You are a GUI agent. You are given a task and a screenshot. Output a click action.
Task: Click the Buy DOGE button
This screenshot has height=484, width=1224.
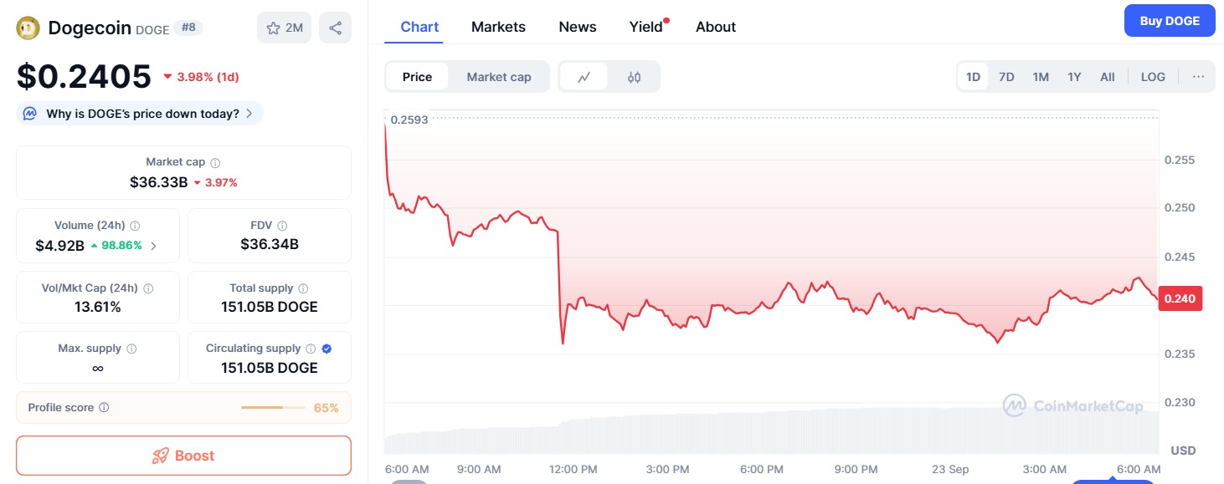click(1169, 21)
